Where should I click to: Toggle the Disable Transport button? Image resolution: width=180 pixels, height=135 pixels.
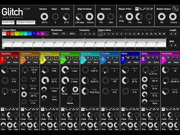point(26,22)
